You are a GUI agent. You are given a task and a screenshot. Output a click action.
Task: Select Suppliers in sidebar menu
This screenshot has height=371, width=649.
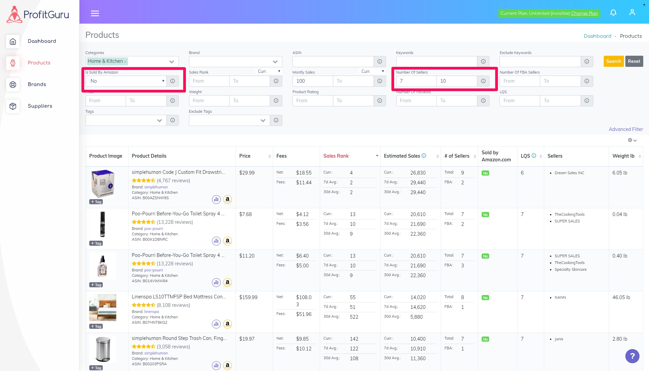point(40,106)
